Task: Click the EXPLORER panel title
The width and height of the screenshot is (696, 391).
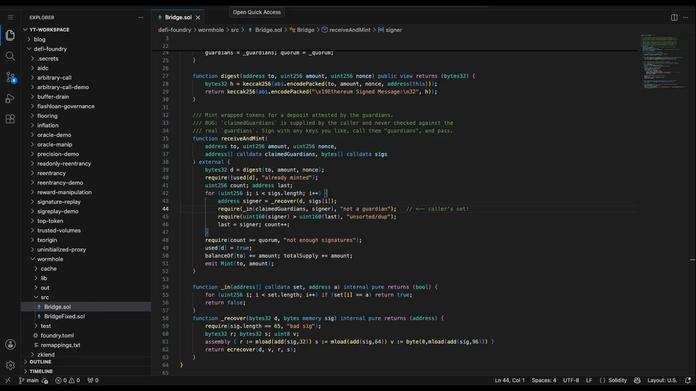Action: pos(42,17)
